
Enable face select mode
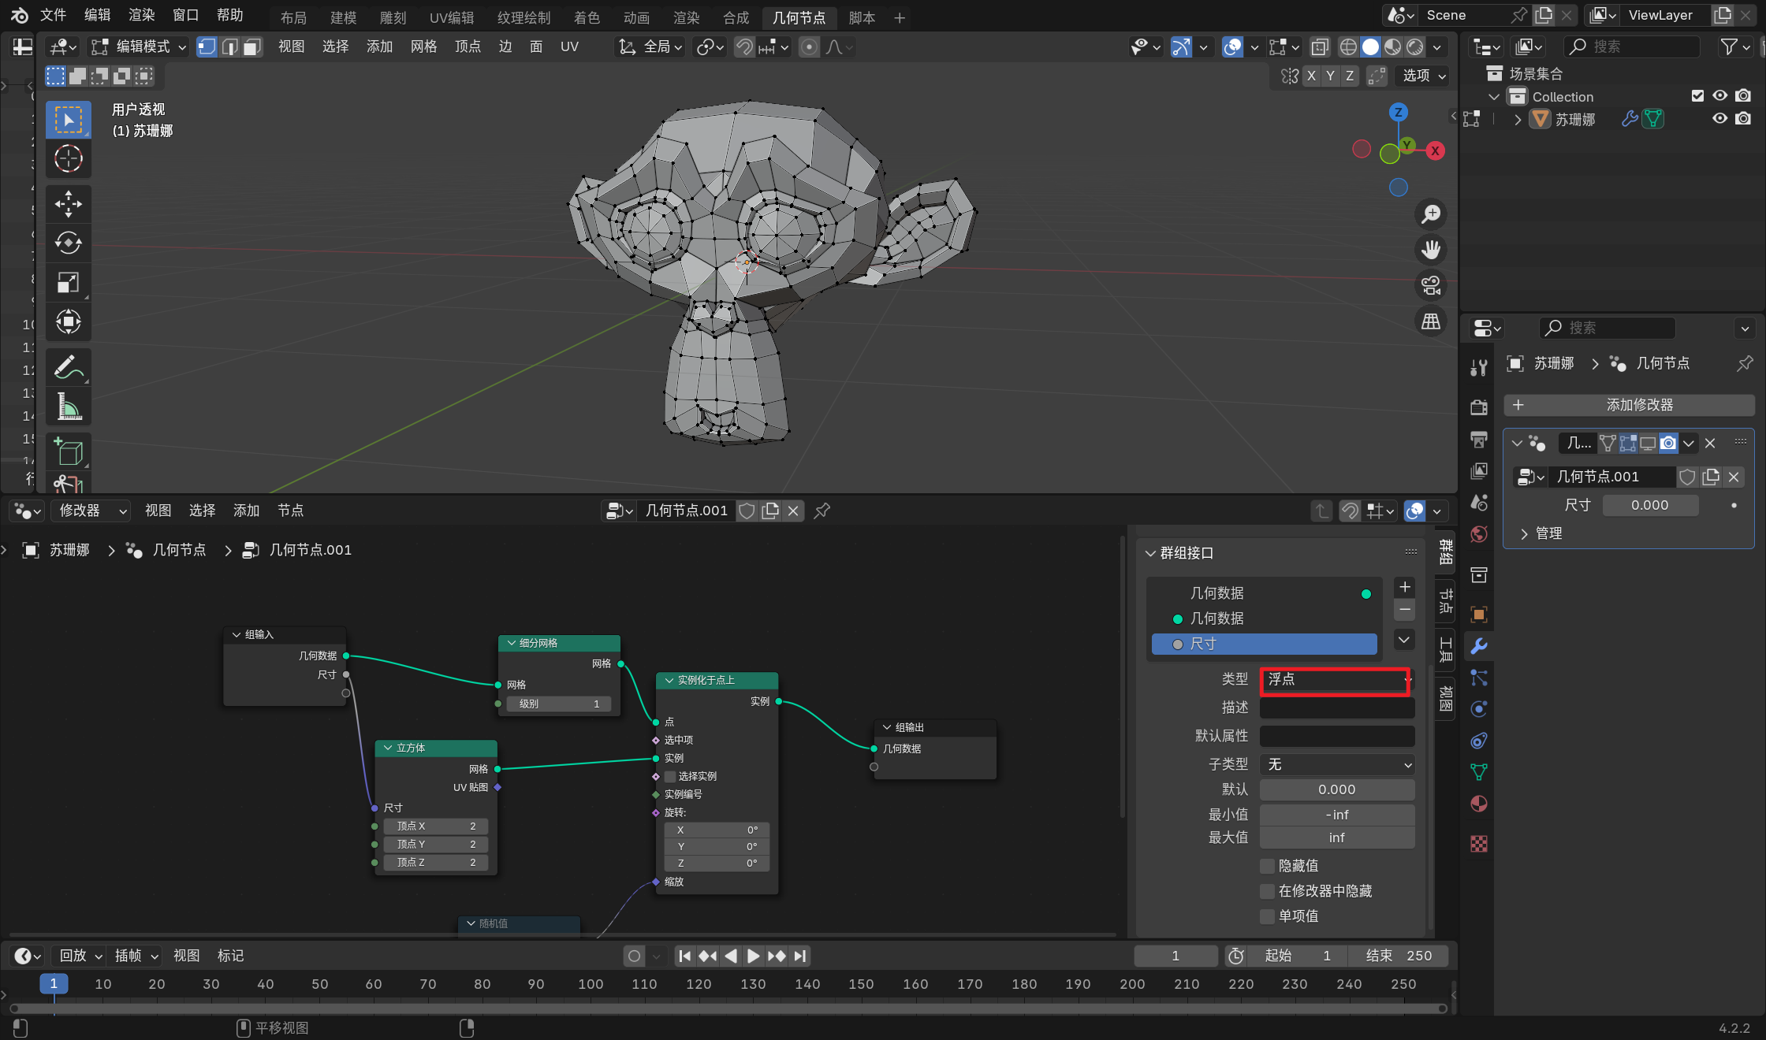tap(251, 47)
